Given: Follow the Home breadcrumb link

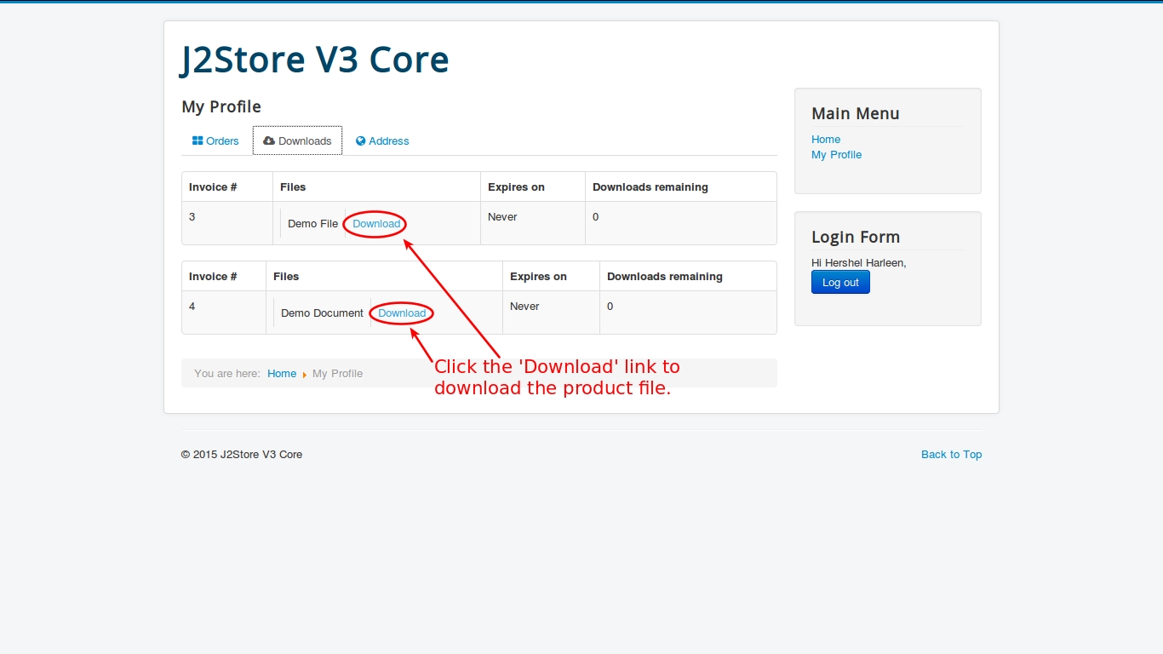Looking at the screenshot, I should (282, 374).
